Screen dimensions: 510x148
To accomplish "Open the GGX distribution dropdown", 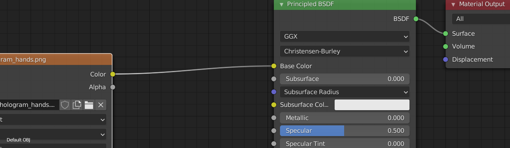I will click(x=345, y=36).
